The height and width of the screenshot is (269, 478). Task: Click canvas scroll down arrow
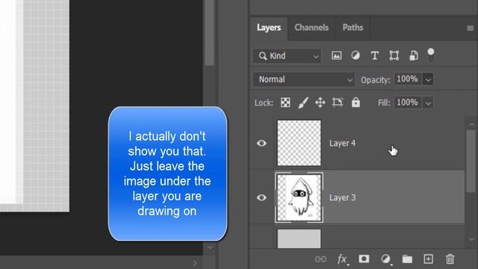210,247
